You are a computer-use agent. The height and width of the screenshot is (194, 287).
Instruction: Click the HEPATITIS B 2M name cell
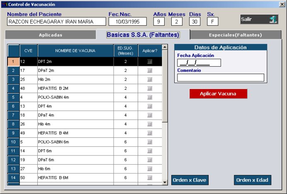(x=75, y=89)
